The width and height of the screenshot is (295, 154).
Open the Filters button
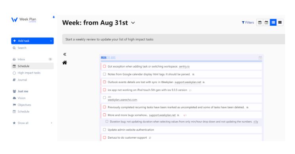click(x=248, y=23)
